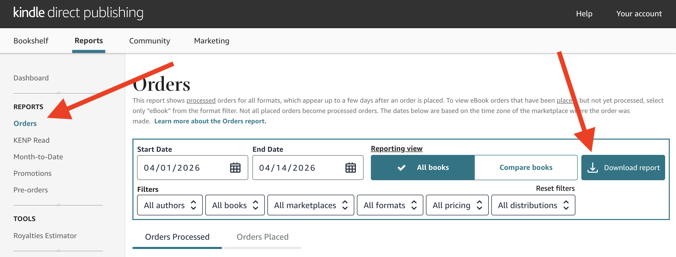Click the Reporting view label link
The width and height of the screenshot is (676, 257).
pyautogui.click(x=396, y=149)
